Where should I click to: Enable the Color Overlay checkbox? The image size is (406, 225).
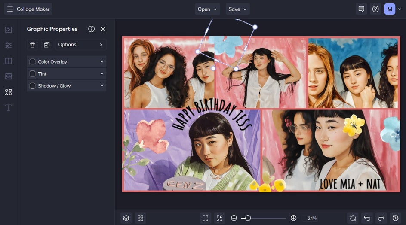coord(32,61)
